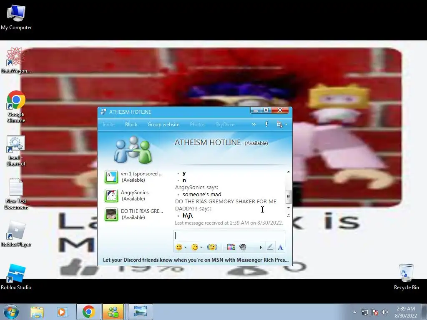427x320 pixels.
Task: Click AngrySonics avatar picture
Action: (x=111, y=196)
